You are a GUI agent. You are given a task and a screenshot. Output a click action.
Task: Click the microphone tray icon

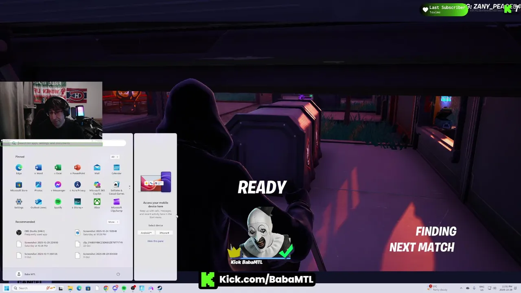(x=474, y=288)
